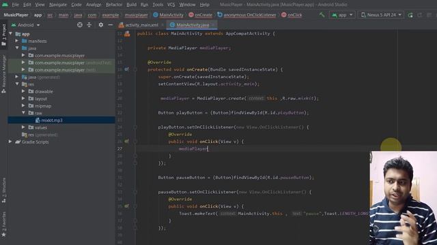Open the Build menu
Screen dimensions: 437x245
(x=131, y=5)
